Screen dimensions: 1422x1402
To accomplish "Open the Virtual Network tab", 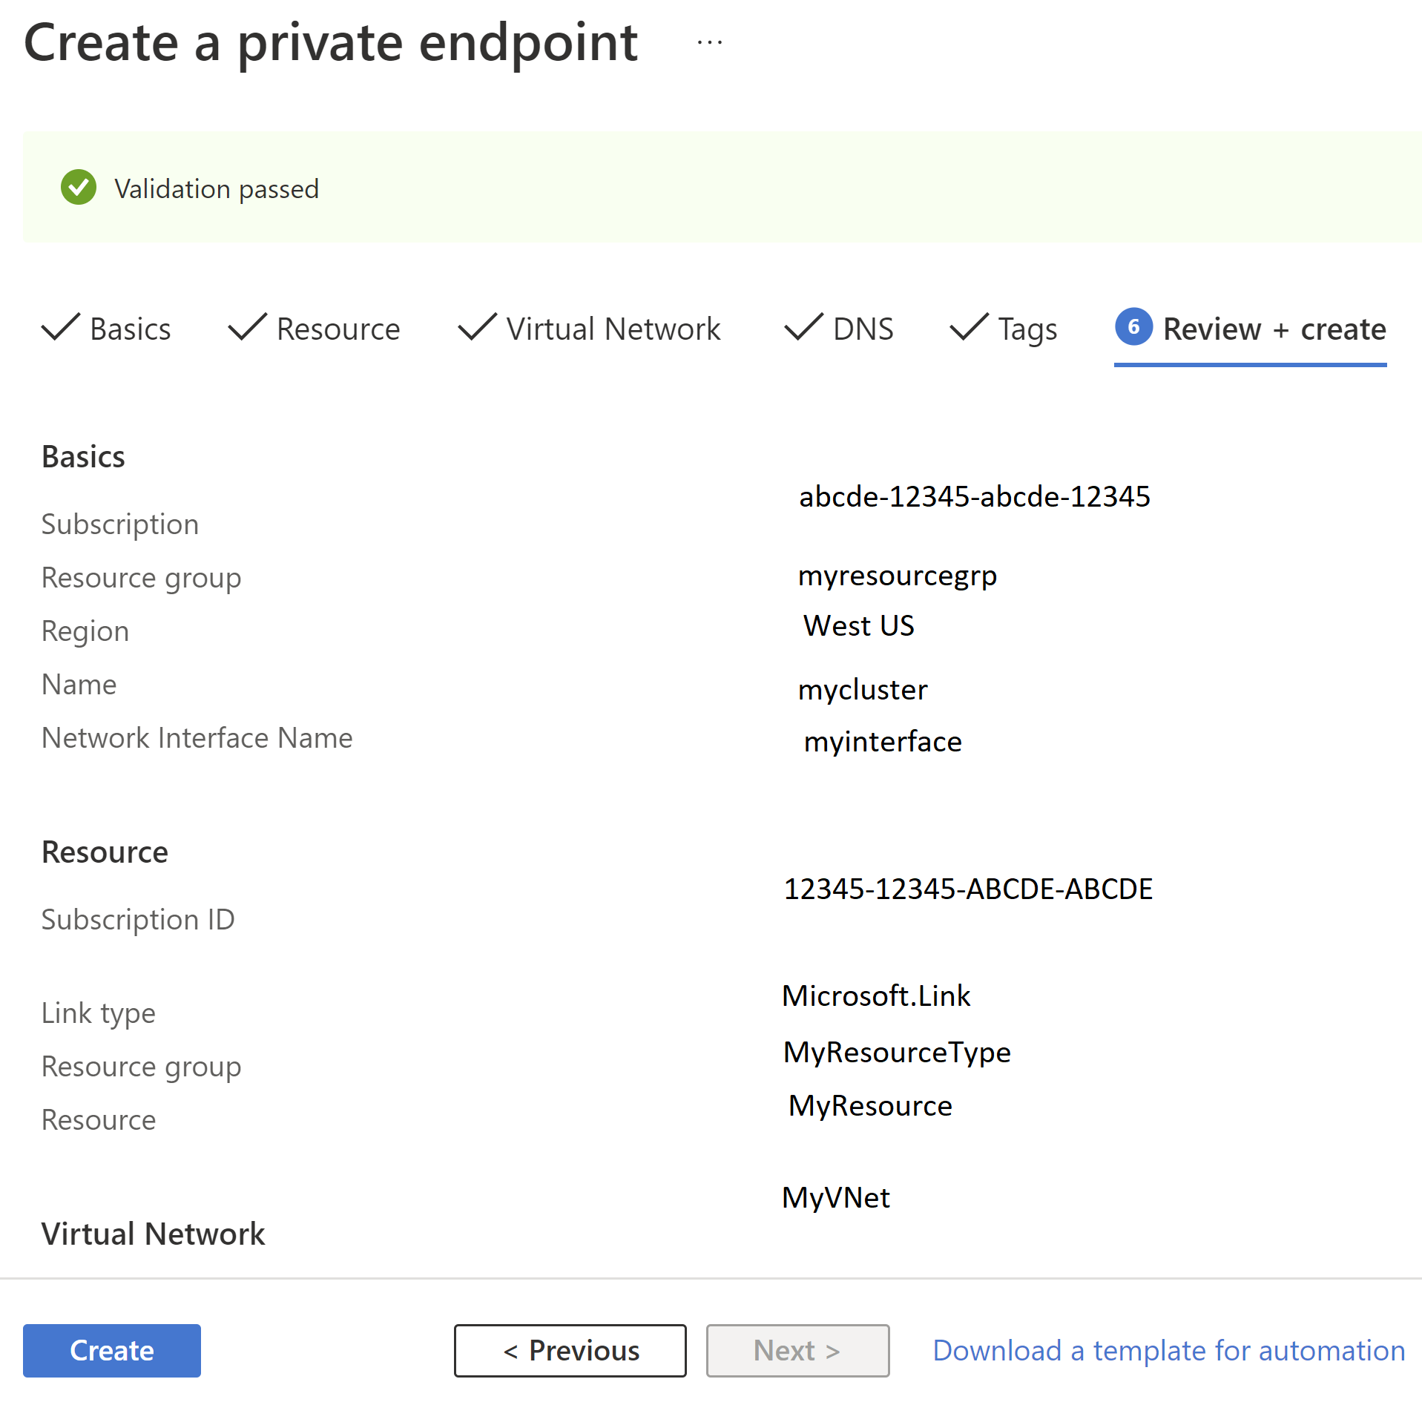I will click(x=613, y=329).
